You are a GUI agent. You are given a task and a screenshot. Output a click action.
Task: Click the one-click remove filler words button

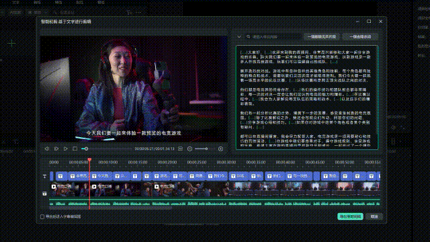point(360,36)
